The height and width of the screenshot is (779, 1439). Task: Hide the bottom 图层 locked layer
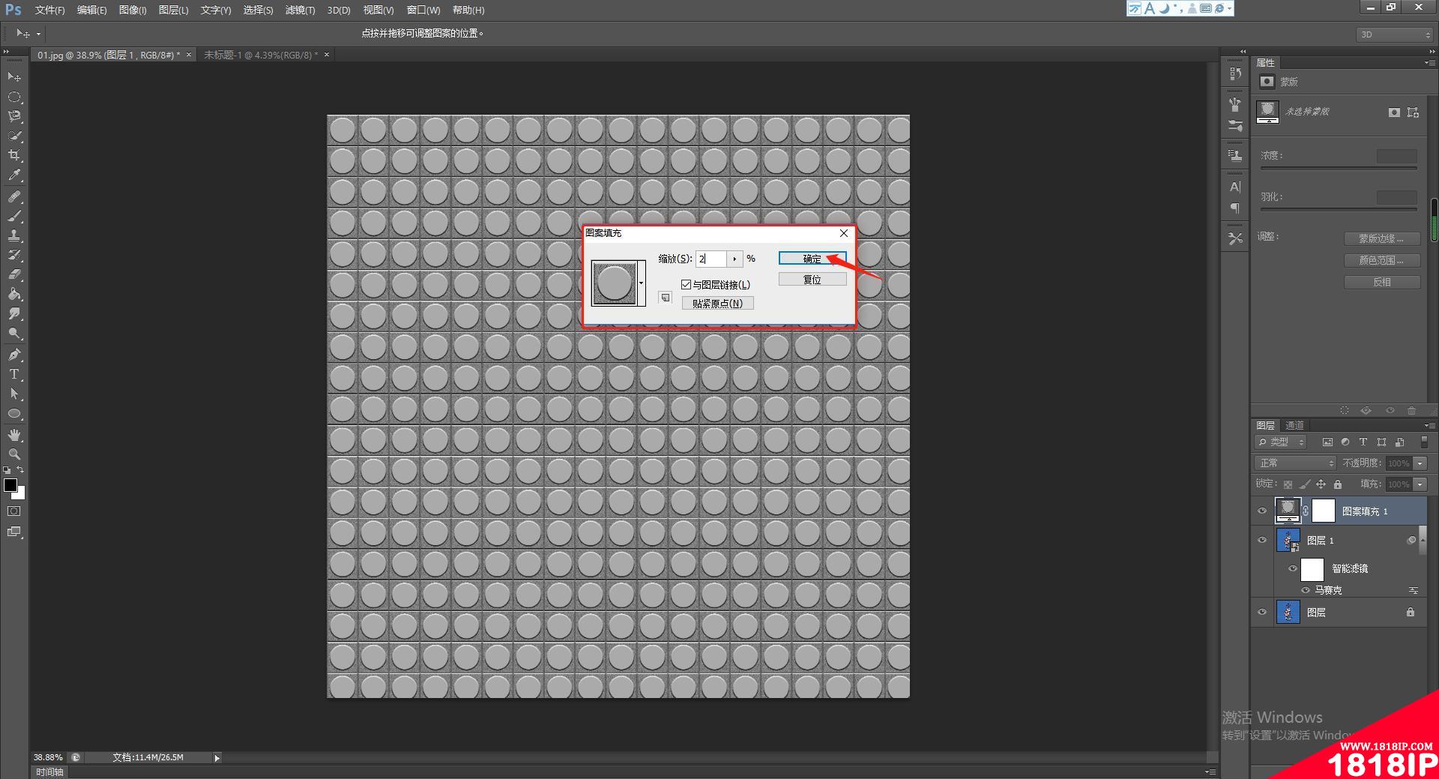[x=1262, y=612]
